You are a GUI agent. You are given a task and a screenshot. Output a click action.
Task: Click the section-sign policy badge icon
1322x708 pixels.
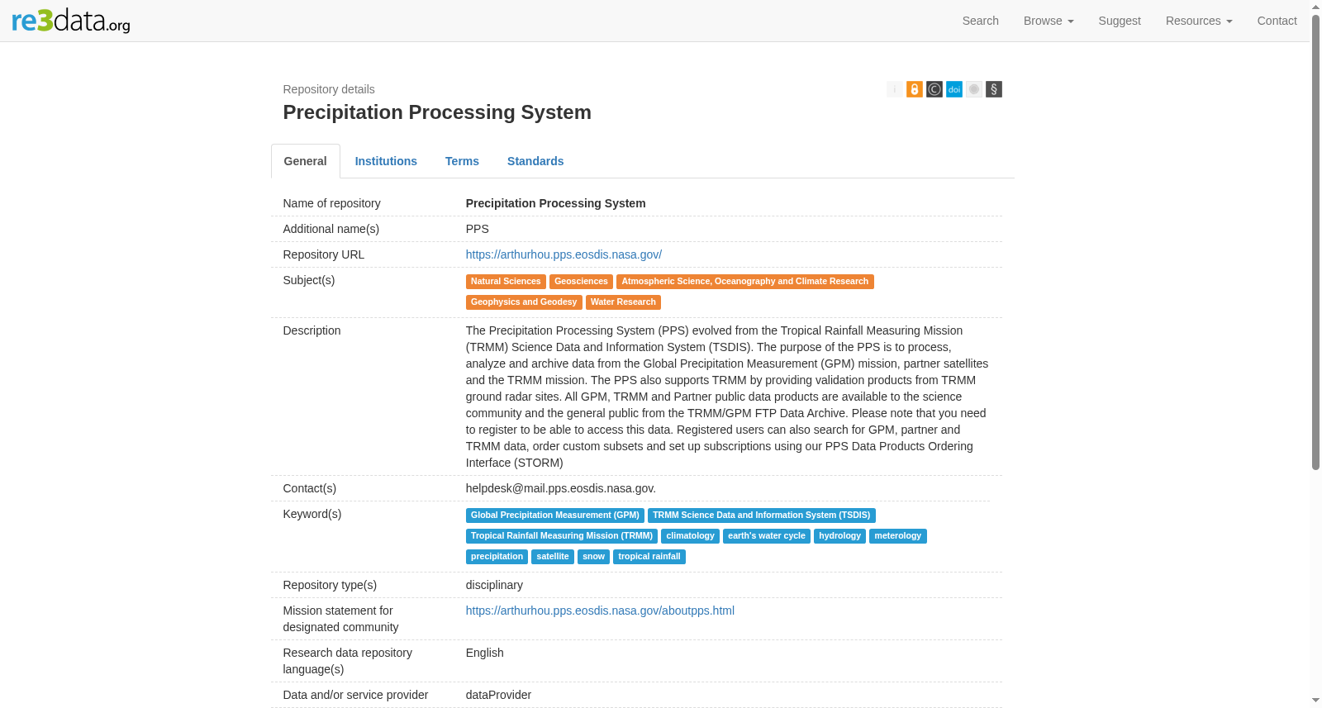[x=994, y=89]
